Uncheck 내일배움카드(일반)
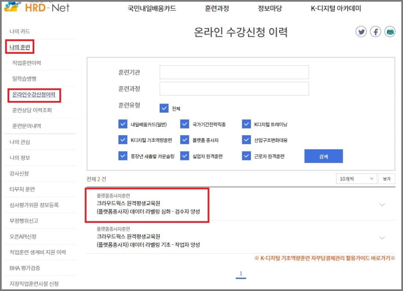 pos(123,123)
